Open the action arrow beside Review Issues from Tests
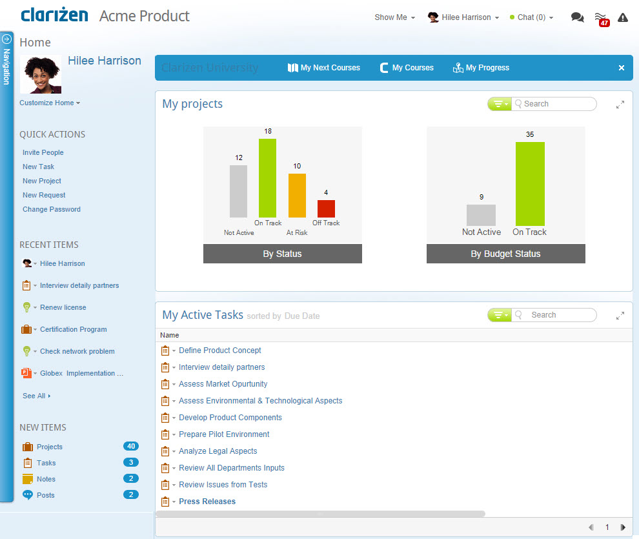 click(x=174, y=485)
